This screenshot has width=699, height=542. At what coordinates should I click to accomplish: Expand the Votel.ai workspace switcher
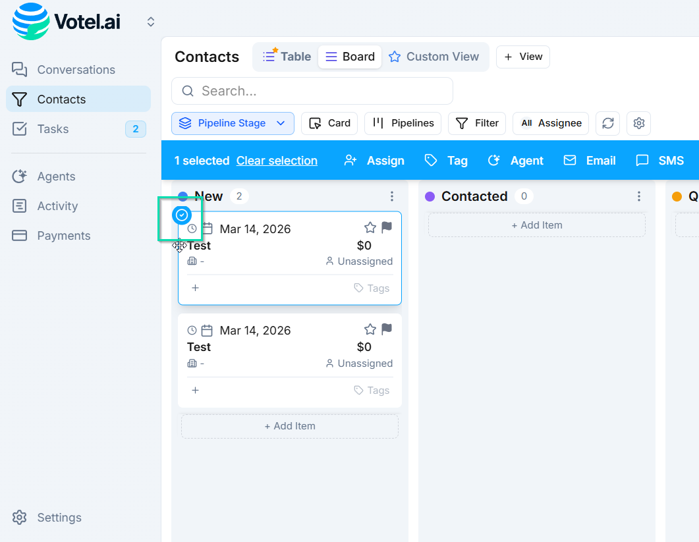click(x=151, y=22)
